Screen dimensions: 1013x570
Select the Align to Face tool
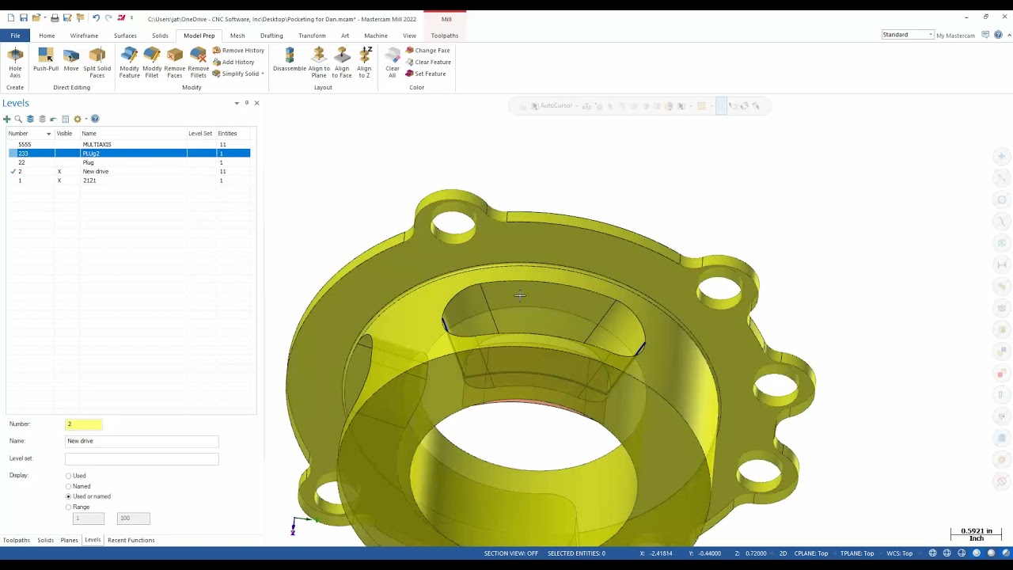342,62
